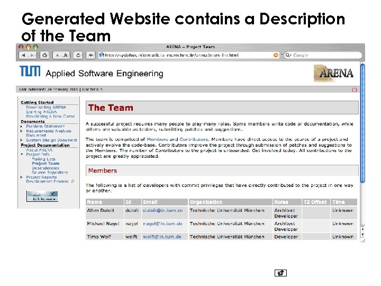
Task: Open Mailing Lists in sidebar
Action: pyautogui.click(x=43, y=159)
